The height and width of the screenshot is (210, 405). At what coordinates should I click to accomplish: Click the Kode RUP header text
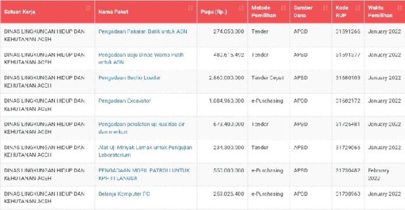342,12
